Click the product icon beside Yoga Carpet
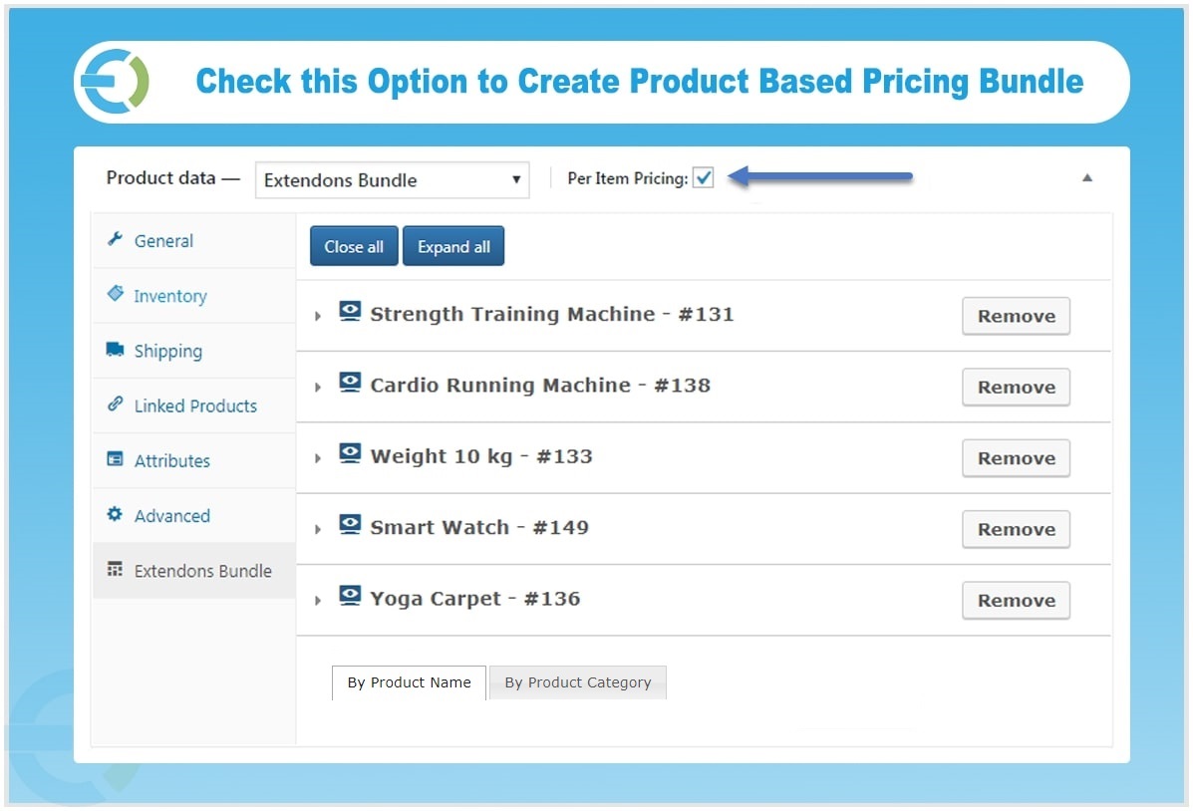The image size is (1193, 811). pos(350,596)
